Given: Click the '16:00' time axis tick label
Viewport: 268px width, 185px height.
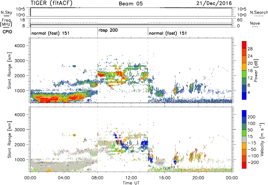Looking at the screenshot, I should tap(164, 178).
